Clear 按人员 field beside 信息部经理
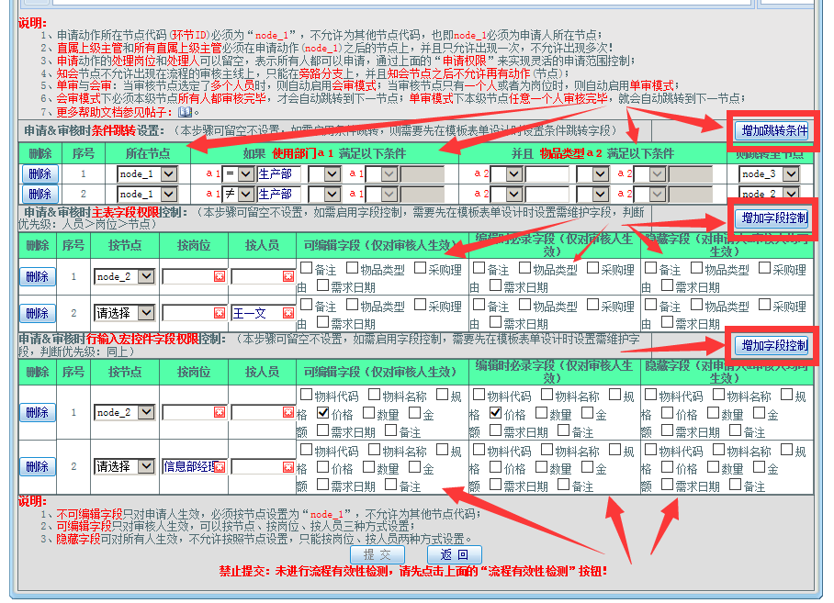Screen dimensions: 834x603 point(288,466)
